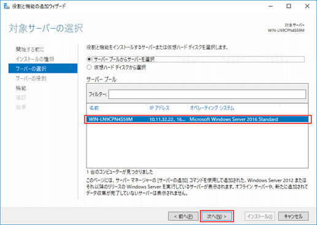
Task: Go back with the < 前へ(P) button
Action: coord(183,216)
